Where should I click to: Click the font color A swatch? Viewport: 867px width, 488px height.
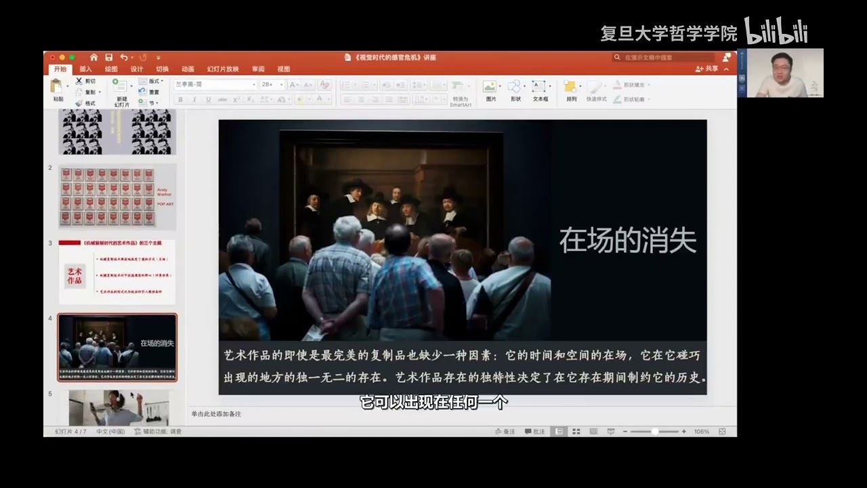[319, 100]
